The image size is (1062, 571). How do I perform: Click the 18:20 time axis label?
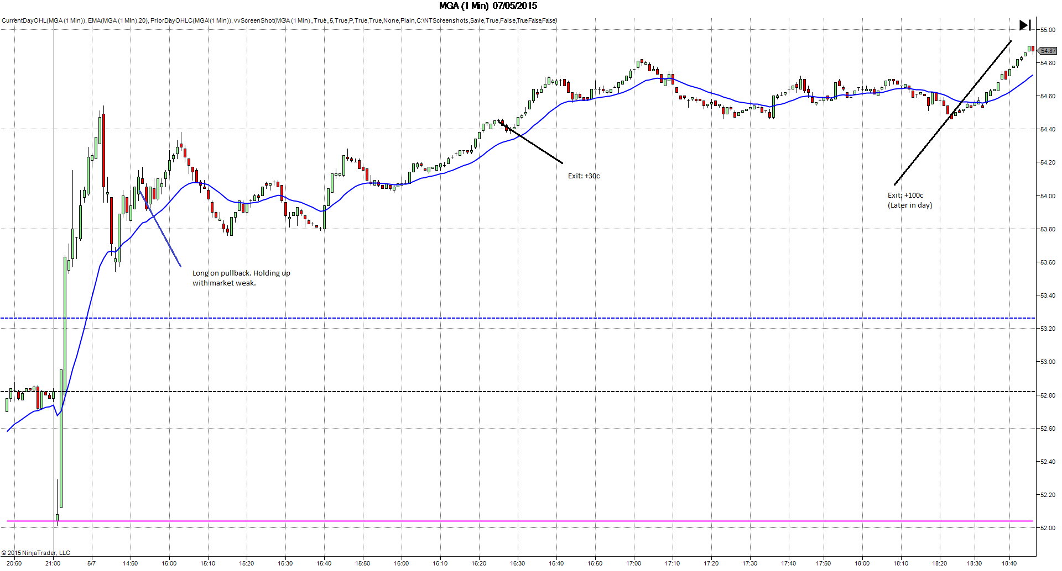click(x=940, y=563)
